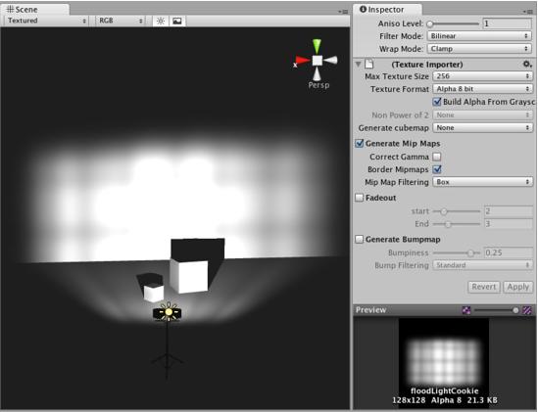This screenshot has height=412, width=538.
Task: Switch to the Inspector tab
Action: click(x=387, y=10)
